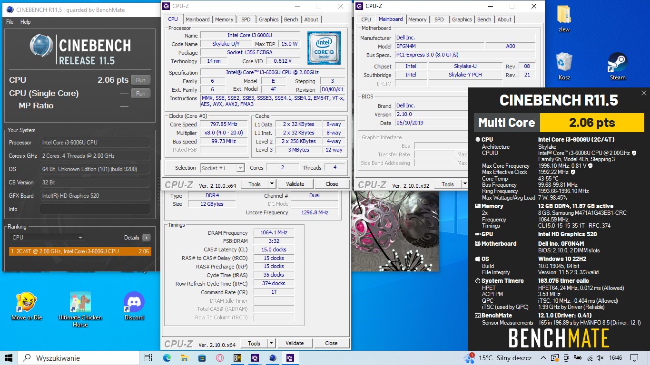
Task: Show hidden system tray icons
Action: click(x=543, y=358)
